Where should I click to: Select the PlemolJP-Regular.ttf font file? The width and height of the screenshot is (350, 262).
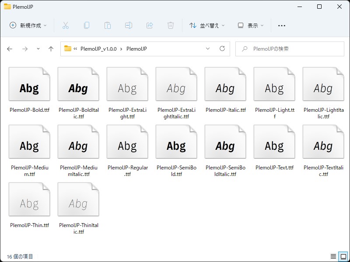point(127,141)
